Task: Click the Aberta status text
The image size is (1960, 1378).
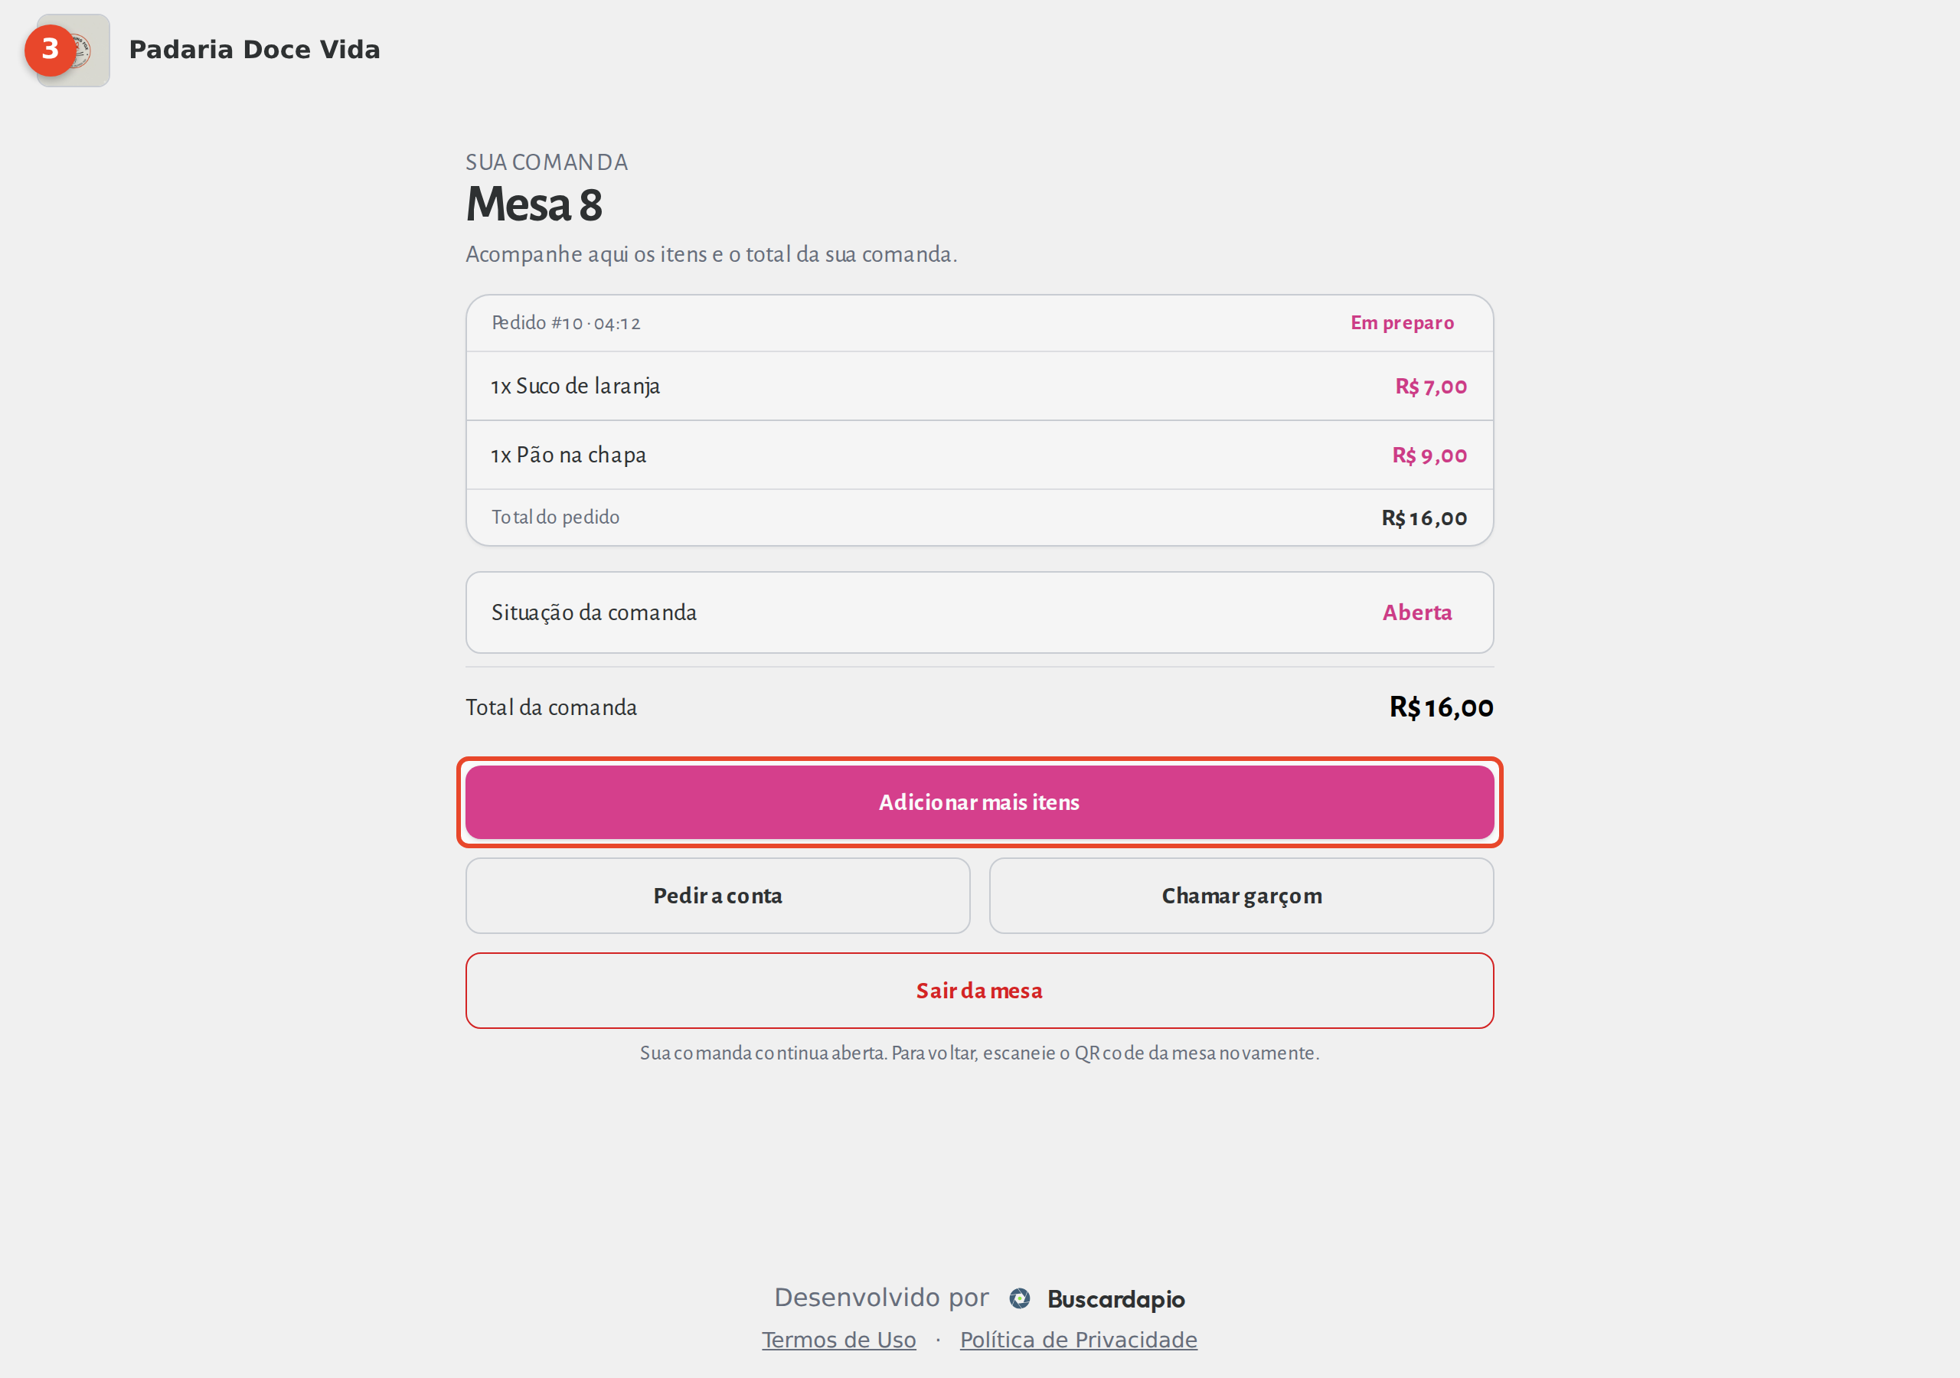Action: (x=1417, y=612)
